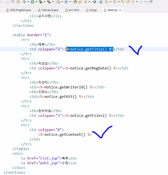The image size is (168, 175).
Task: Open the Previous Annotation dropdown arrow
Action: point(119,2)
